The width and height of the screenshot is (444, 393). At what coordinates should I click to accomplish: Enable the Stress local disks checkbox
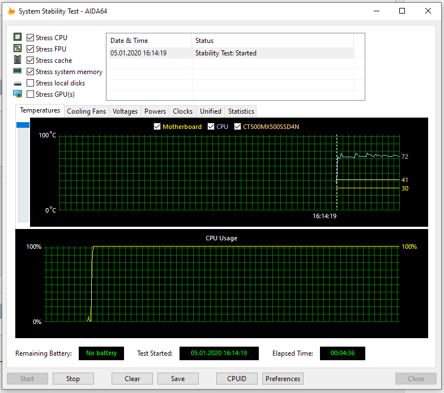click(31, 83)
